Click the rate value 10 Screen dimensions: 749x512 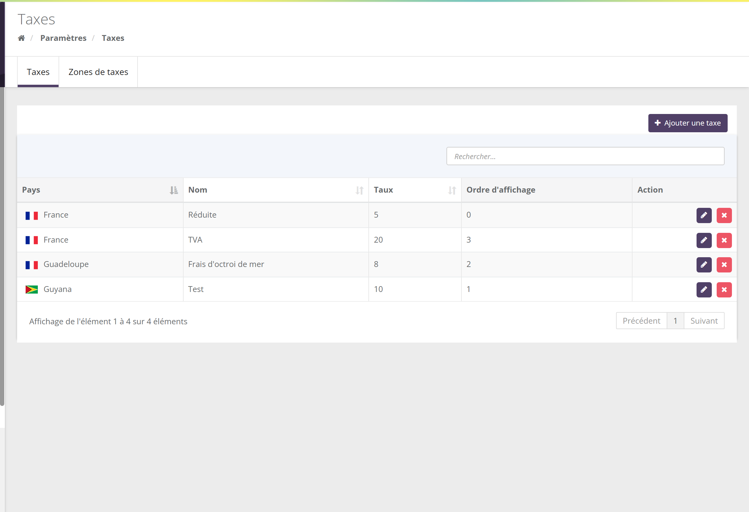click(x=378, y=289)
